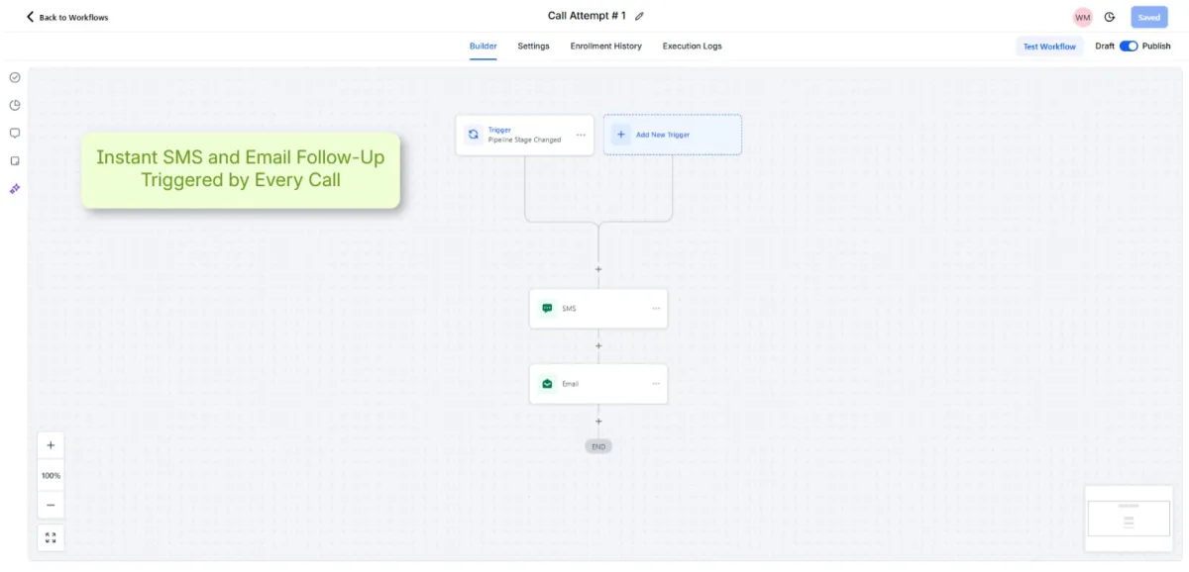Screen dimensions: 1189x572
Task: Open the Enrollment History tab
Action: coord(605,47)
